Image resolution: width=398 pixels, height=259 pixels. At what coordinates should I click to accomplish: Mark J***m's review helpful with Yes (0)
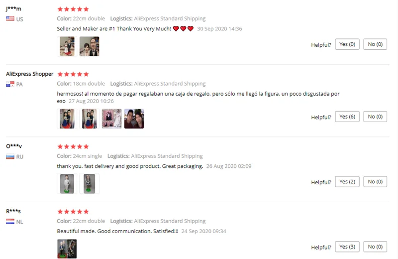point(347,44)
